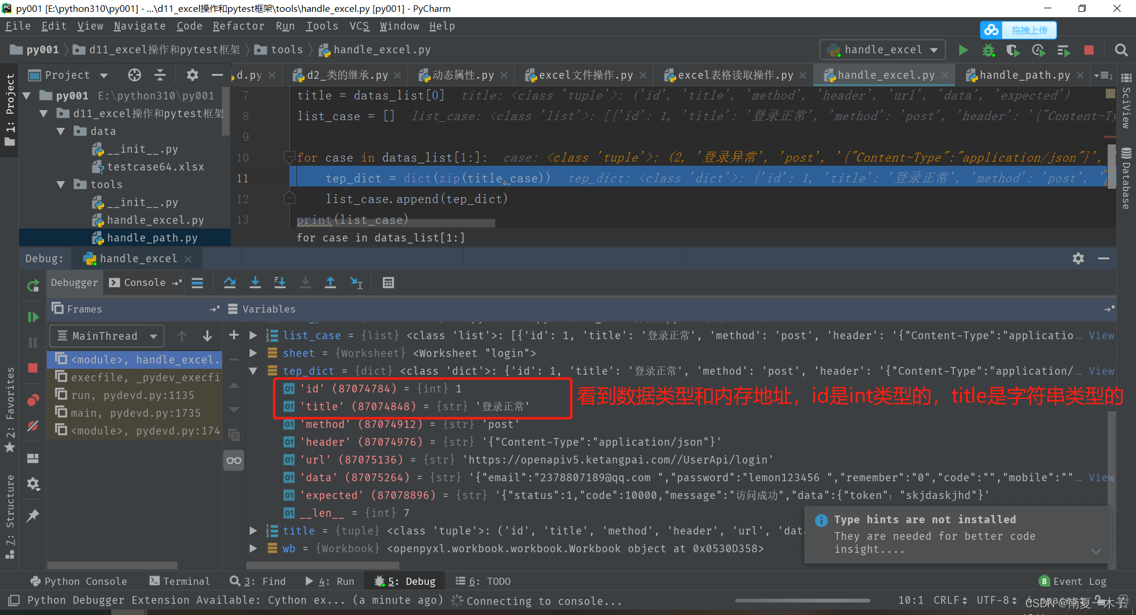Rerun handle_excel debug session

33,286
